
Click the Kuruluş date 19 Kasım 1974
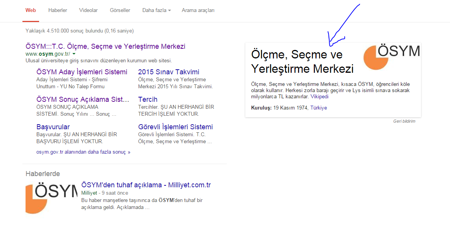(290, 108)
